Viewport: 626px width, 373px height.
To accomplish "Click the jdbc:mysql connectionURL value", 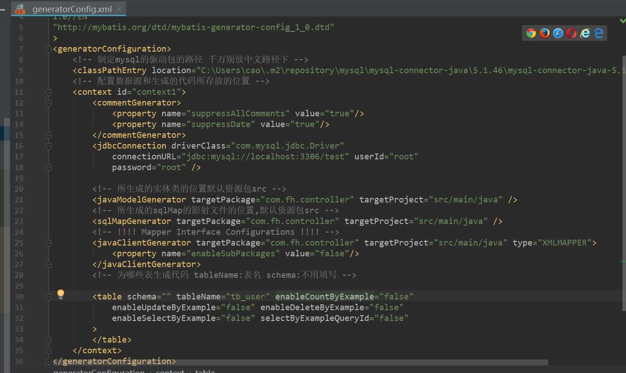I will [x=265, y=157].
